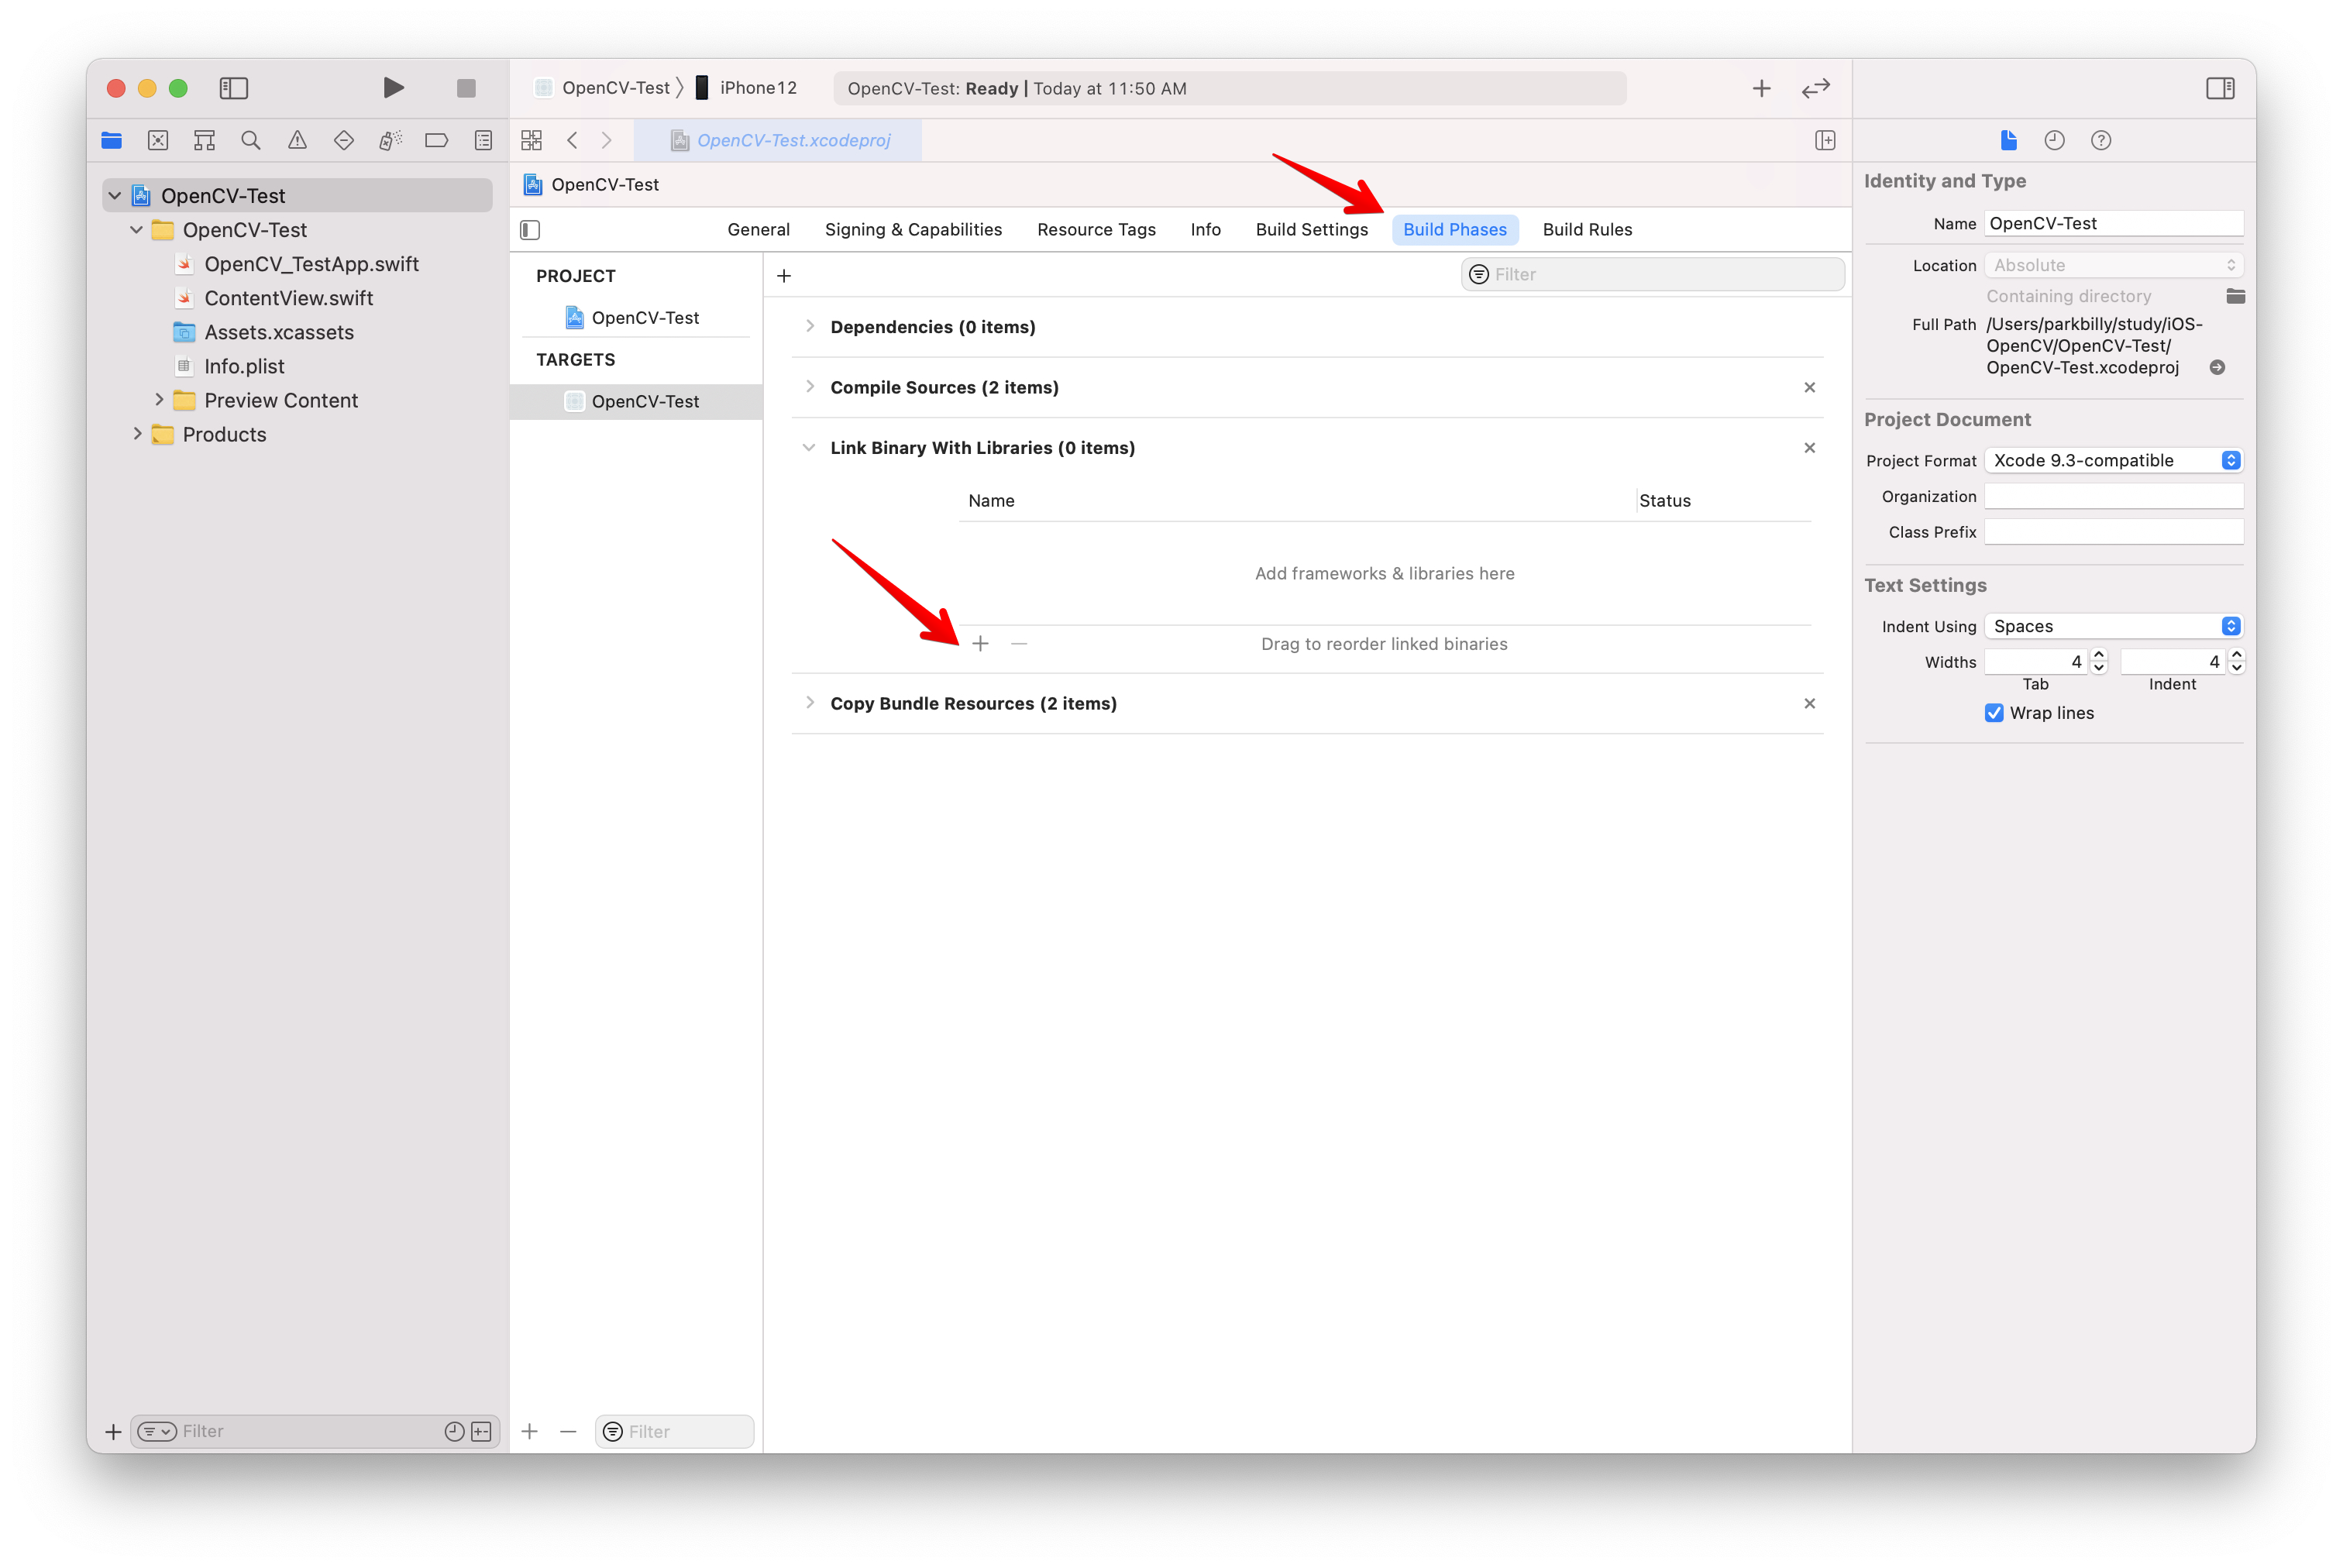Add a new build phase
This screenshot has width=2343, height=1568.
tap(784, 275)
